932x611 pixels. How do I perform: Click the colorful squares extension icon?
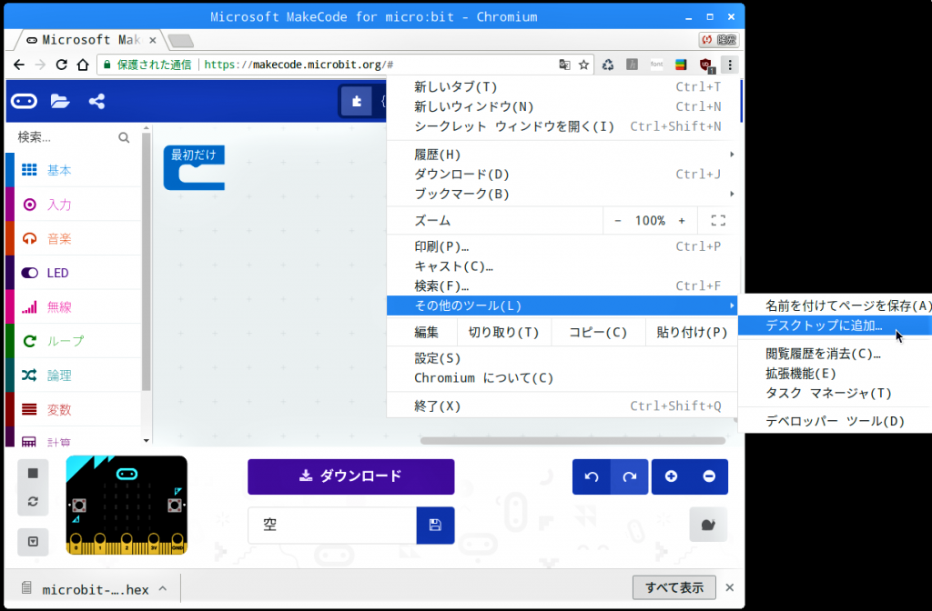681,65
